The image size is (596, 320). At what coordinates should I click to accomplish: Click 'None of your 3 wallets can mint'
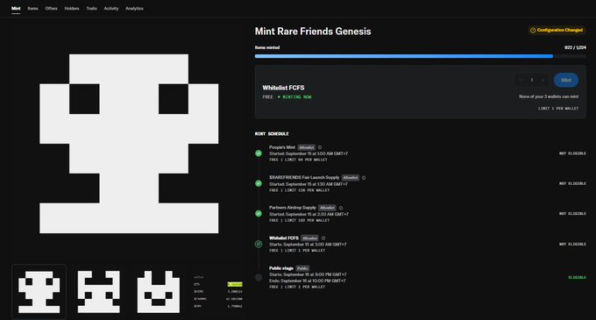[549, 96]
